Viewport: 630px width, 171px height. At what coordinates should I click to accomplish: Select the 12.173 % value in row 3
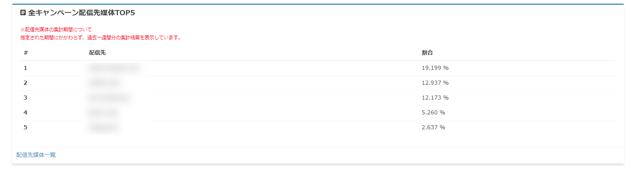tap(435, 98)
